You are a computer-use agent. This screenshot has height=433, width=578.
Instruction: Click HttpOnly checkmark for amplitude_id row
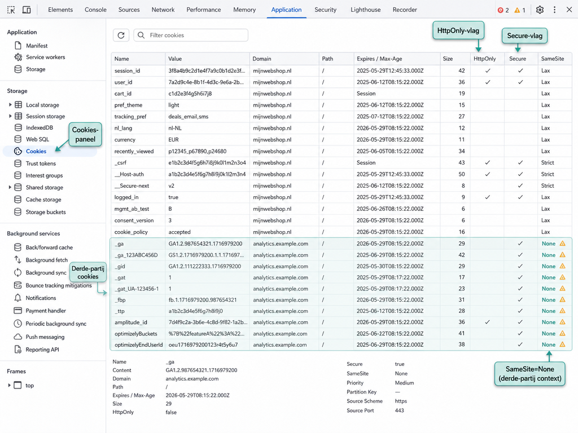click(488, 322)
